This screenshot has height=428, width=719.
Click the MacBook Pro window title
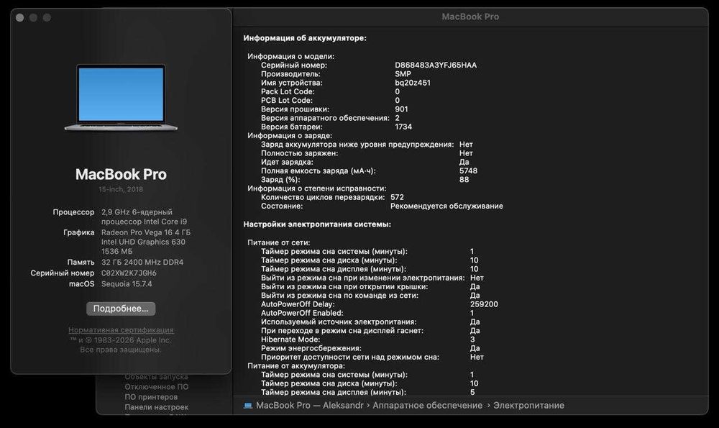click(470, 17)
